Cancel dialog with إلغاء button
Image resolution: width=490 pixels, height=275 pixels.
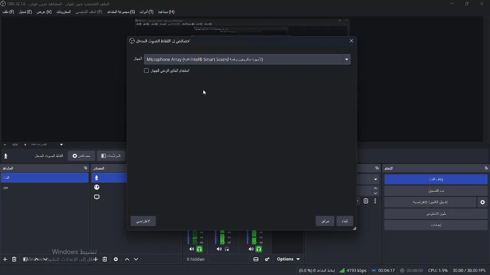[345, 221]
